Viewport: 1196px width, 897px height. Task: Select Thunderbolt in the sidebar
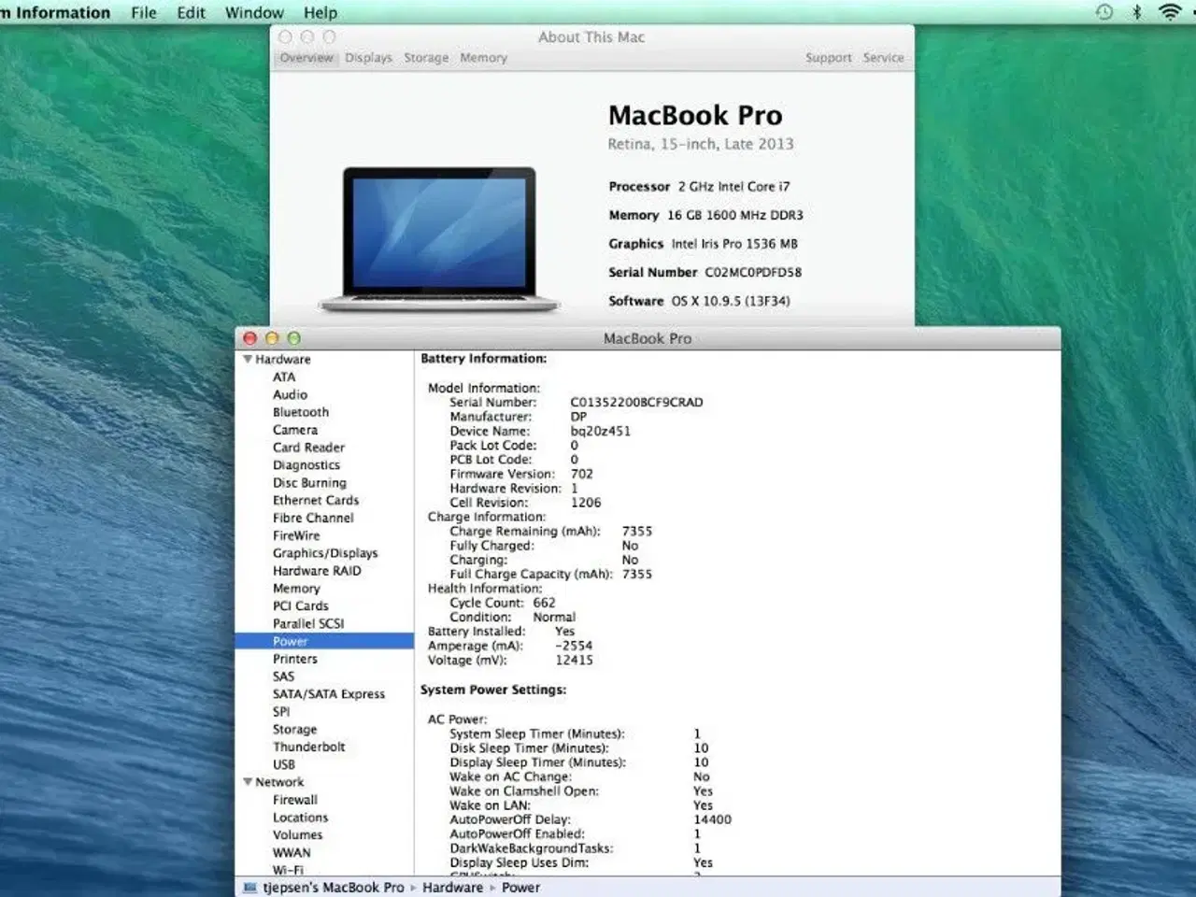309,747
